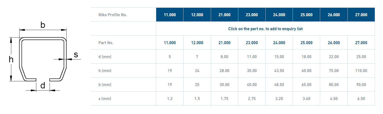Viewport: 383px width, 114px height.
Task: Click the 24.000 blue header column cell
Action: point(279,15)
